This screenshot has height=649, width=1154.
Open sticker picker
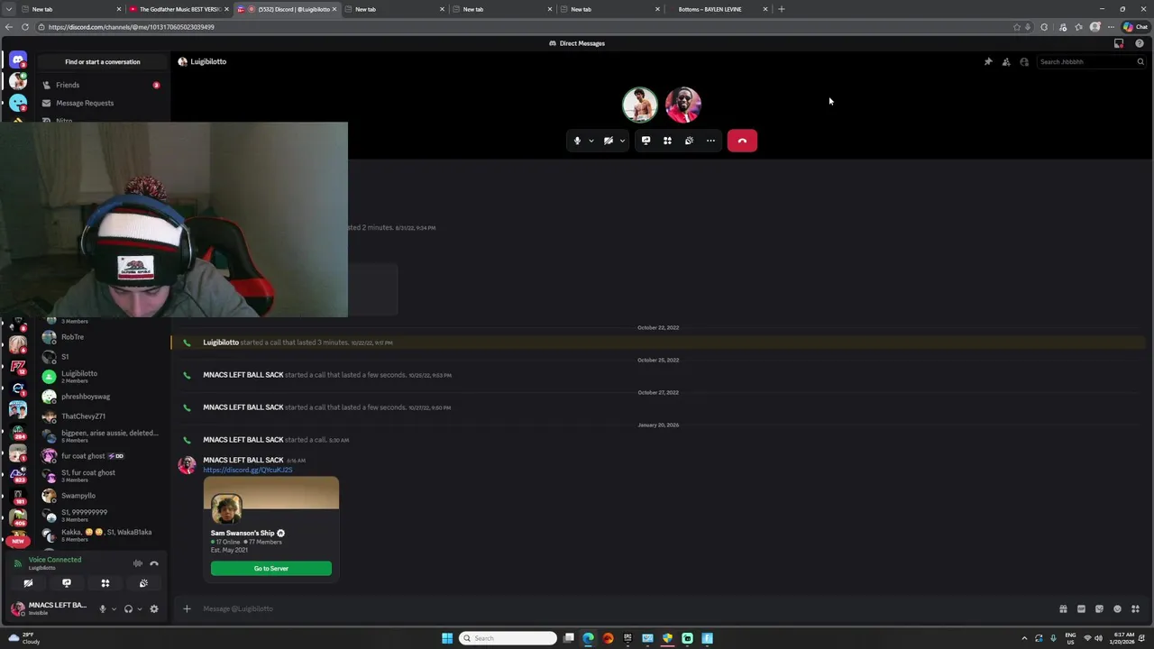click(1099, 608)
